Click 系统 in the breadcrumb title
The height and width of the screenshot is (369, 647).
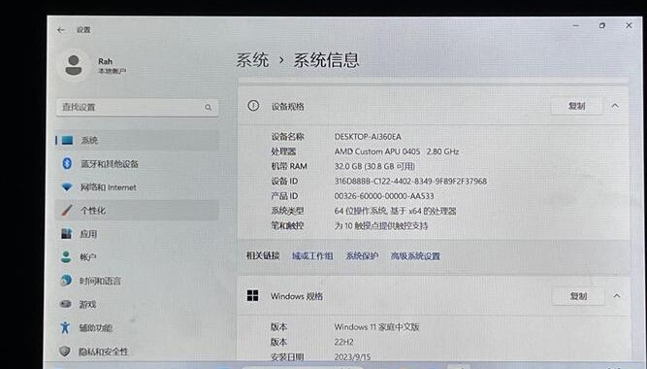pyautogui.click(x=252, y=60)
